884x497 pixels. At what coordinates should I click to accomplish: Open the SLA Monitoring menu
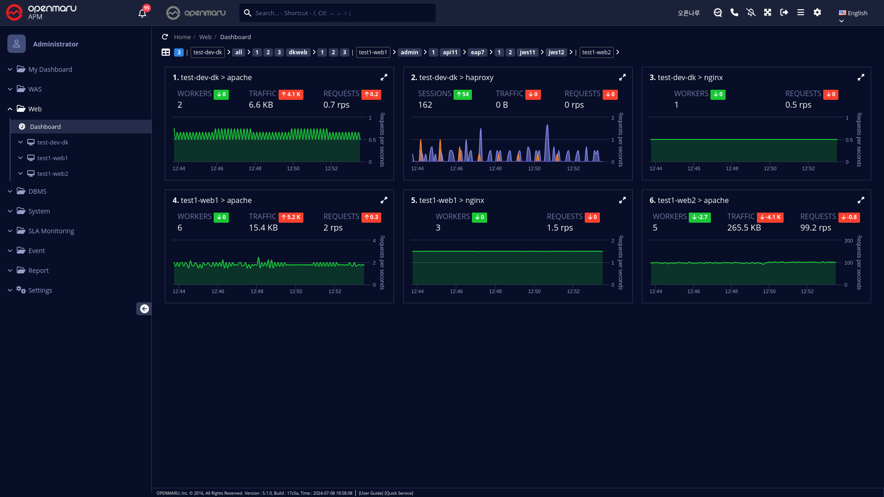(x=51, y=231)
